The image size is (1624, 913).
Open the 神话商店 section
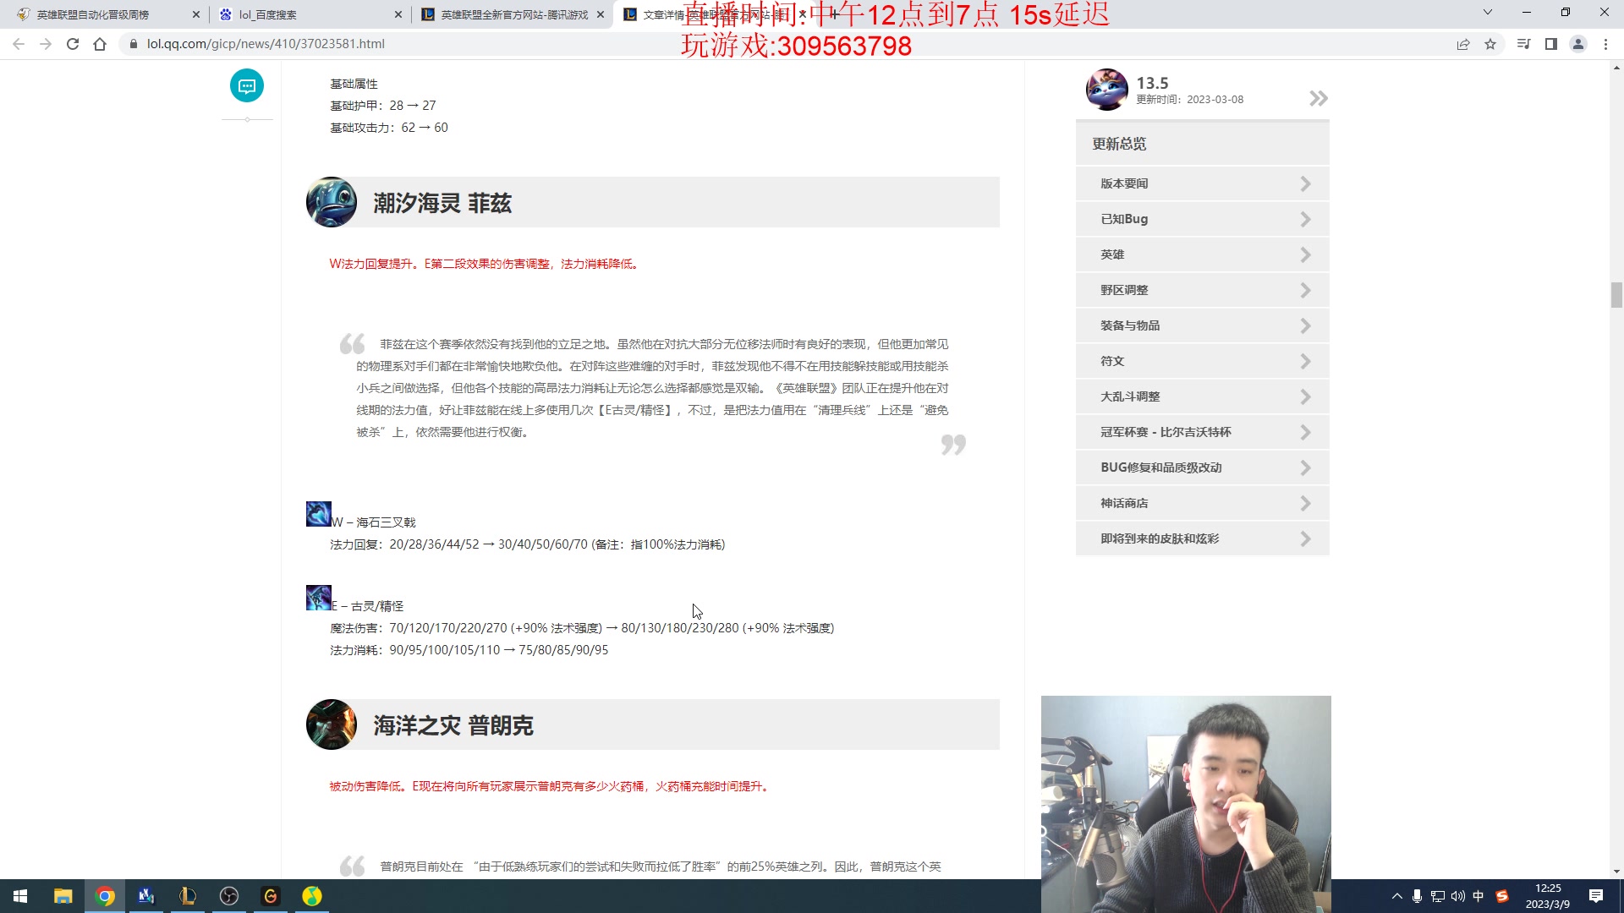pos(1202,502)
